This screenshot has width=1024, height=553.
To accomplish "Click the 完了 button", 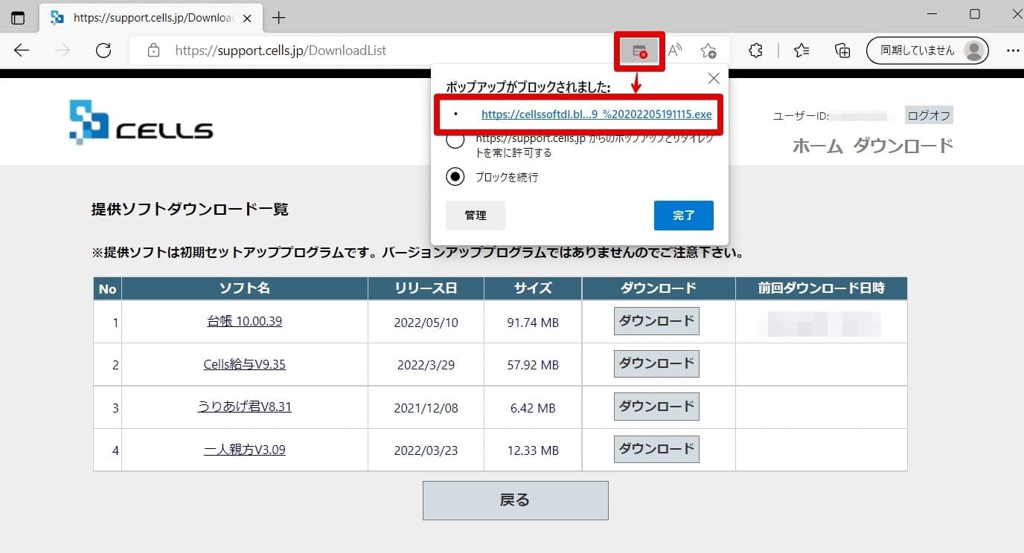I will [684, 216].
